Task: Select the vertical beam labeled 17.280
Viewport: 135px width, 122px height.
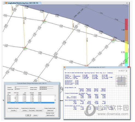Action: click(x=87, y=46)
